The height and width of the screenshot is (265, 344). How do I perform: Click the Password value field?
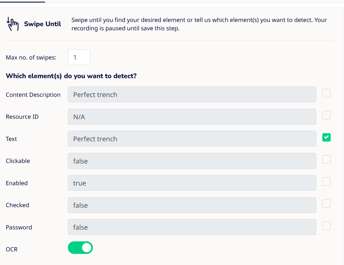click(192, 227)
